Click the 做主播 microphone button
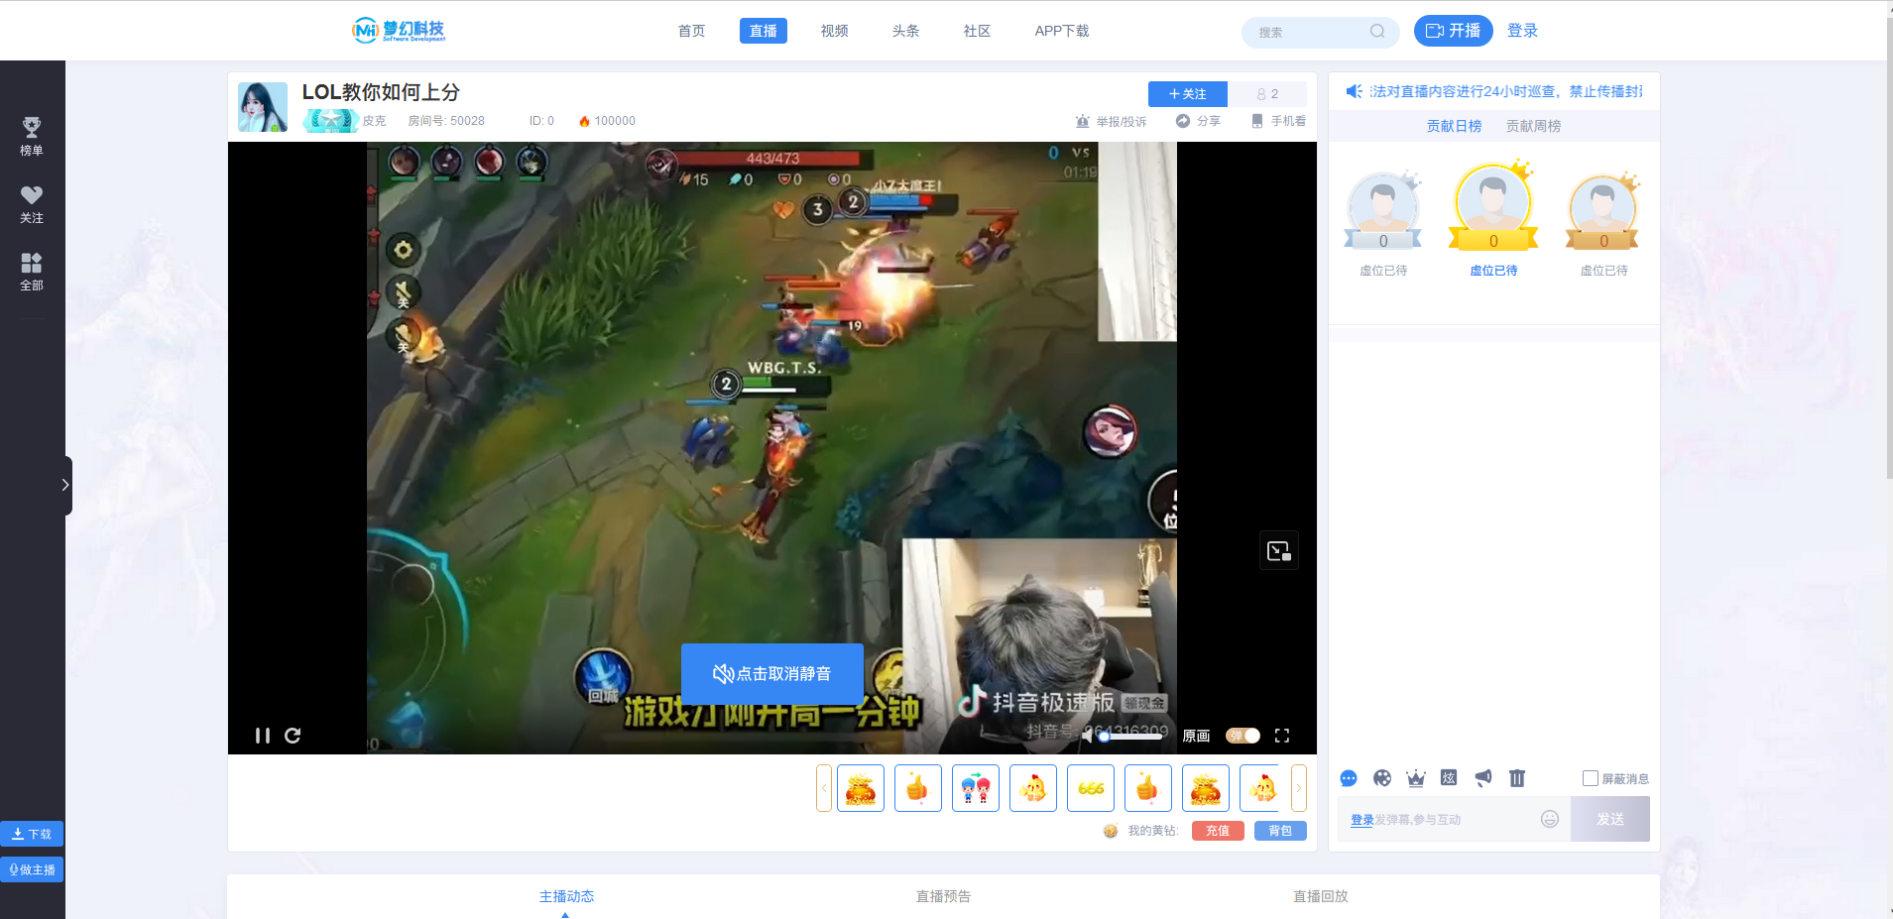The height and width of the screenshot is (919, 1893). (x=32, y=869)
